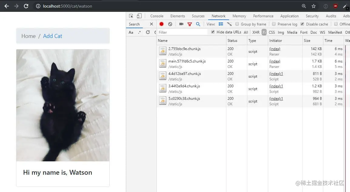
Task: Capture screenshots with camera icon
Action: coord(181,24)
